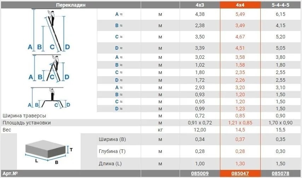The height and width of the screenshot is (178, 302).
Task: Open article number link 085078
Action: tap(280, 173)
